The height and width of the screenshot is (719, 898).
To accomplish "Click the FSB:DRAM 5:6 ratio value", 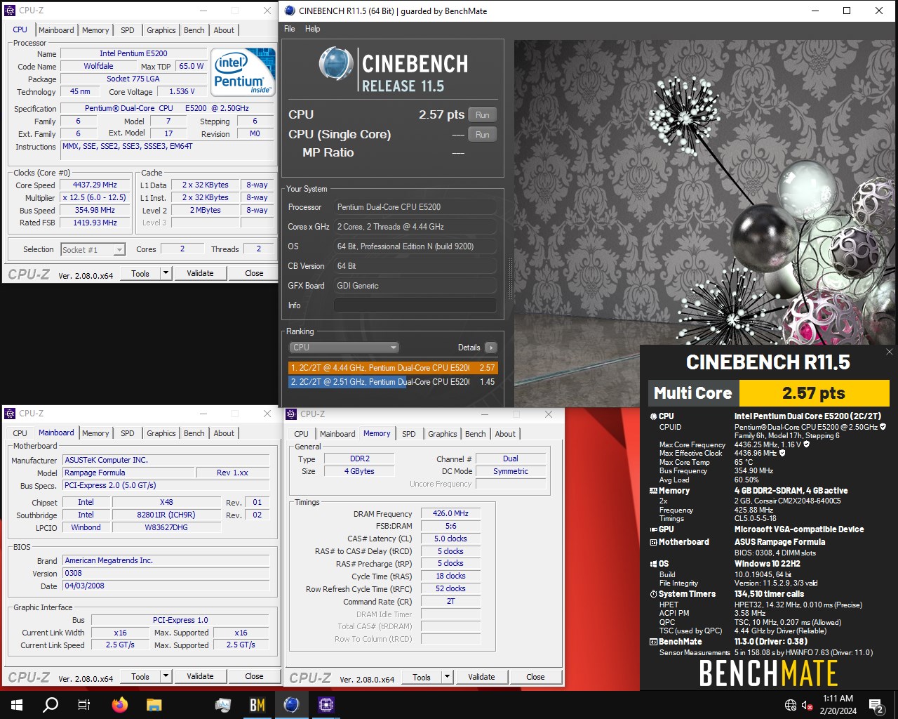I will click(x=450, y=526).
